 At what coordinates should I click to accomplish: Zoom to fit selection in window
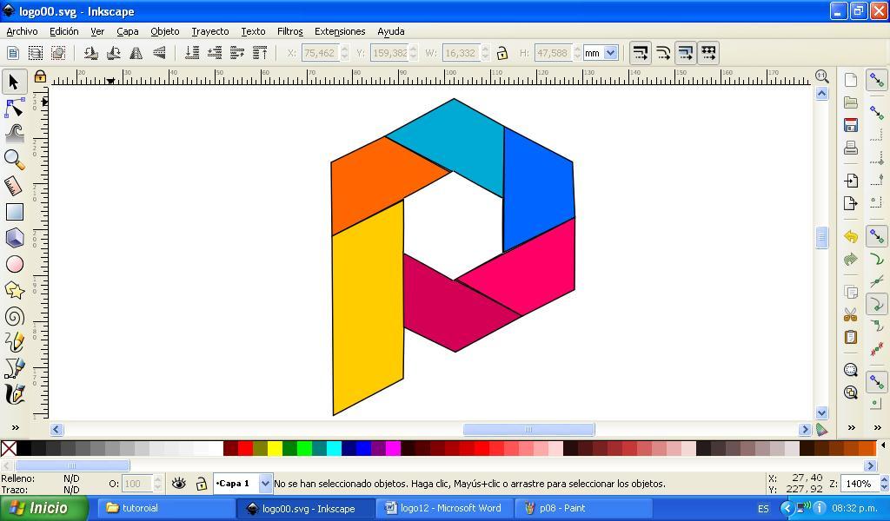(850, 370)
